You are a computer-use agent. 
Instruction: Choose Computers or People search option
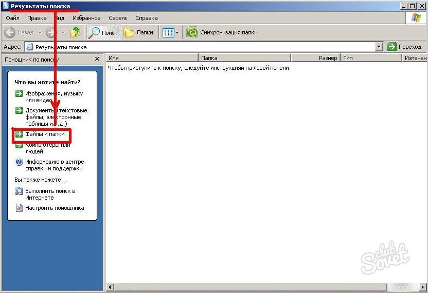[47, 148]
